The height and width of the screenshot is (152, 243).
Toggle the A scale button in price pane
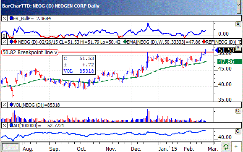(x=238, y=47)
